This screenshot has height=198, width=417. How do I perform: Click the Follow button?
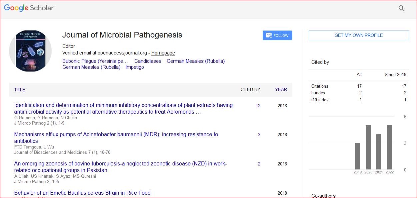tap(277, 36)
